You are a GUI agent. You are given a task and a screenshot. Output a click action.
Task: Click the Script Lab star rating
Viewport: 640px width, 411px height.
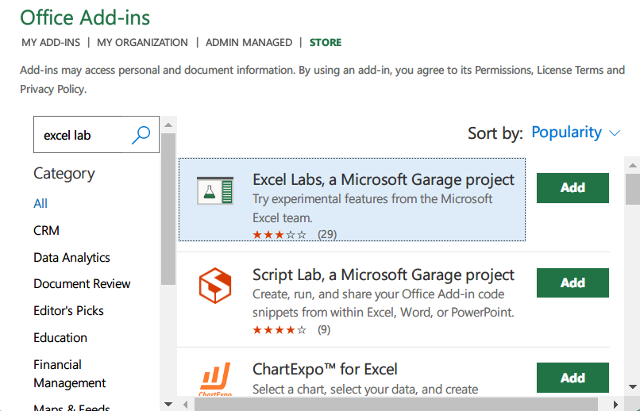tap(280, 330)
